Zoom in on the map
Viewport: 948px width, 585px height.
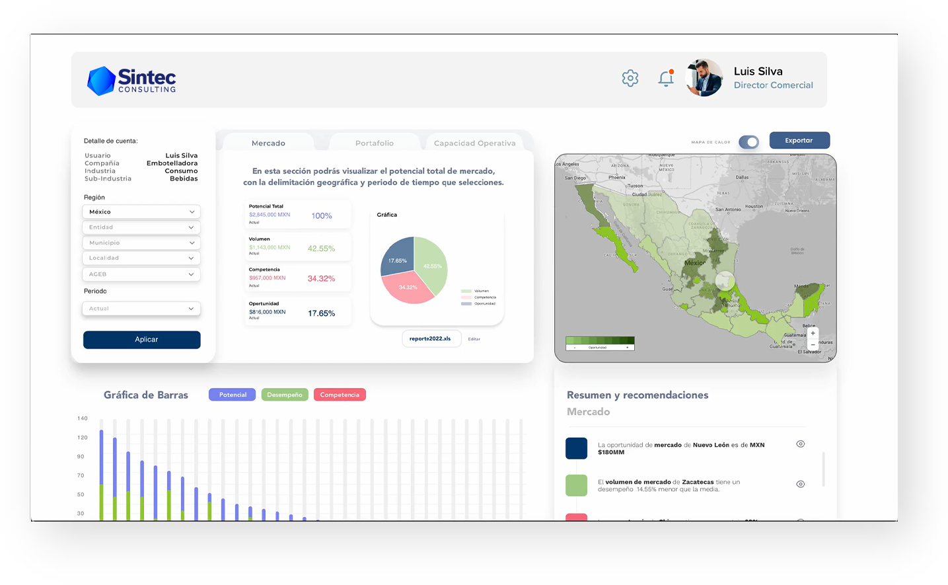813,333
